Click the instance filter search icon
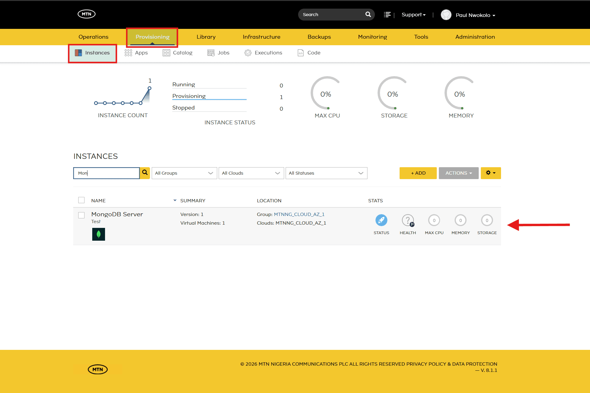This screenshot has height=393, width=590. click(x=145, y=173)
